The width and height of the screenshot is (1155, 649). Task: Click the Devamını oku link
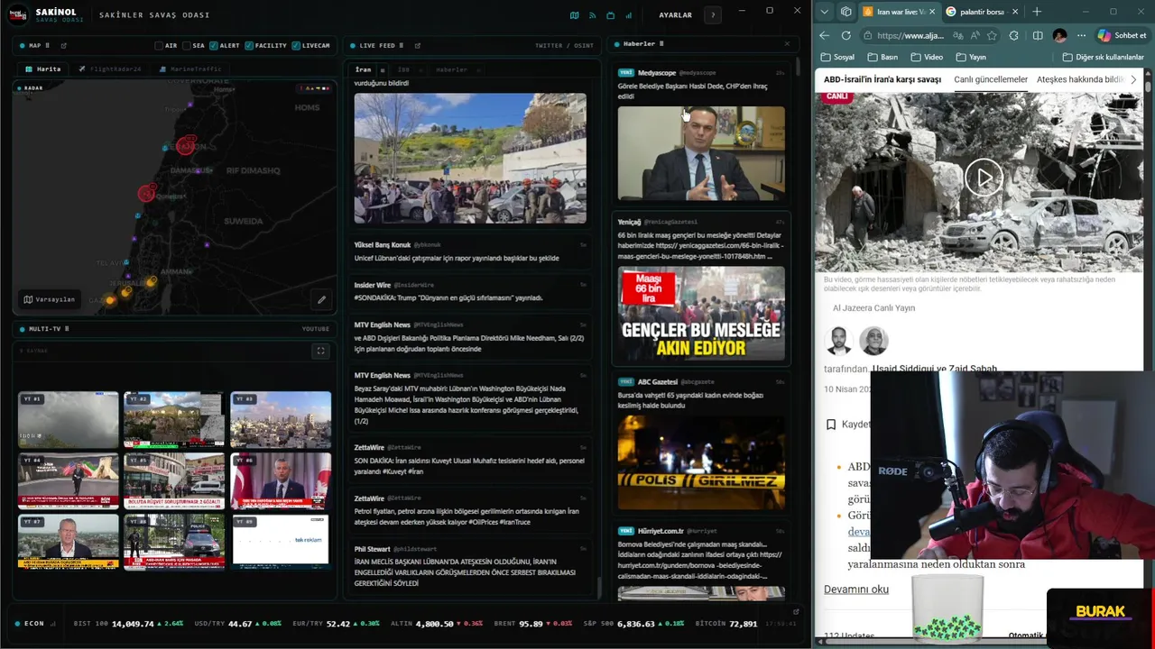click(x=856, y=590)
